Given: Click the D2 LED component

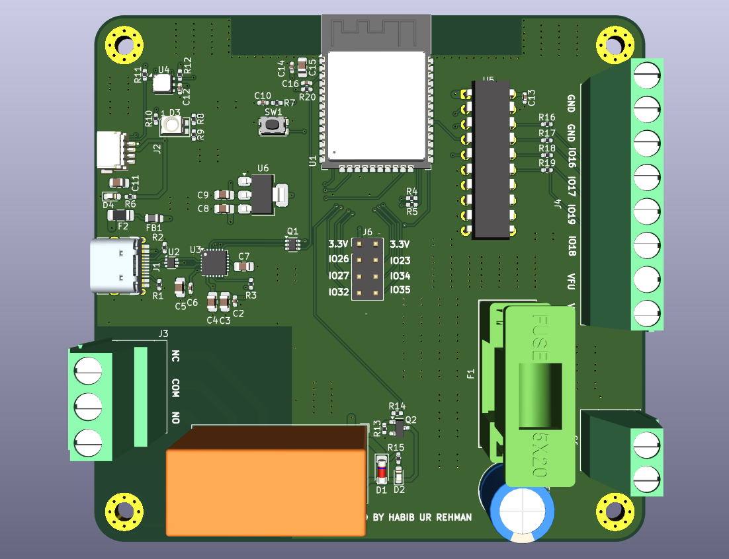Looking at the screenshot, I should pyautogui.click(x=399, y=475).
